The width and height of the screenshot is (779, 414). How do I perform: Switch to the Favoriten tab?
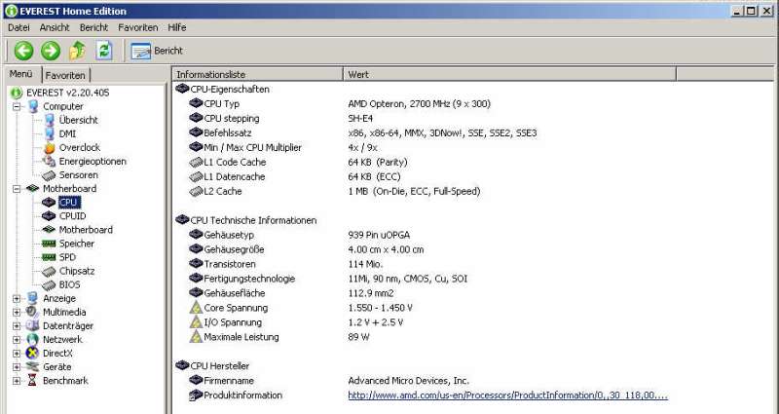[x=65, y=76]
